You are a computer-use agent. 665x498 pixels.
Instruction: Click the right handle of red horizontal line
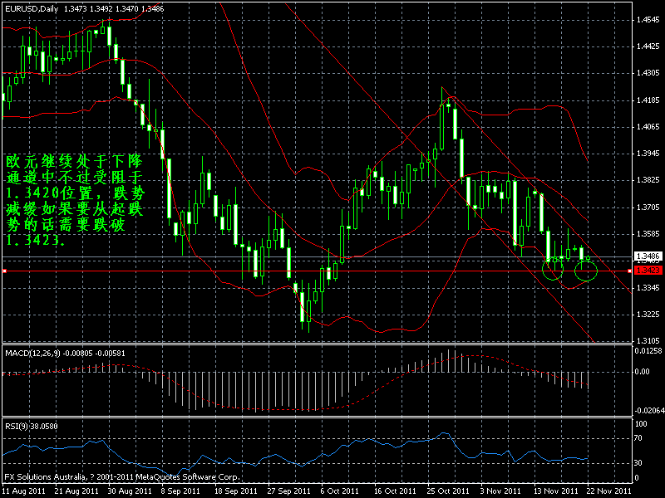(629, 271)
